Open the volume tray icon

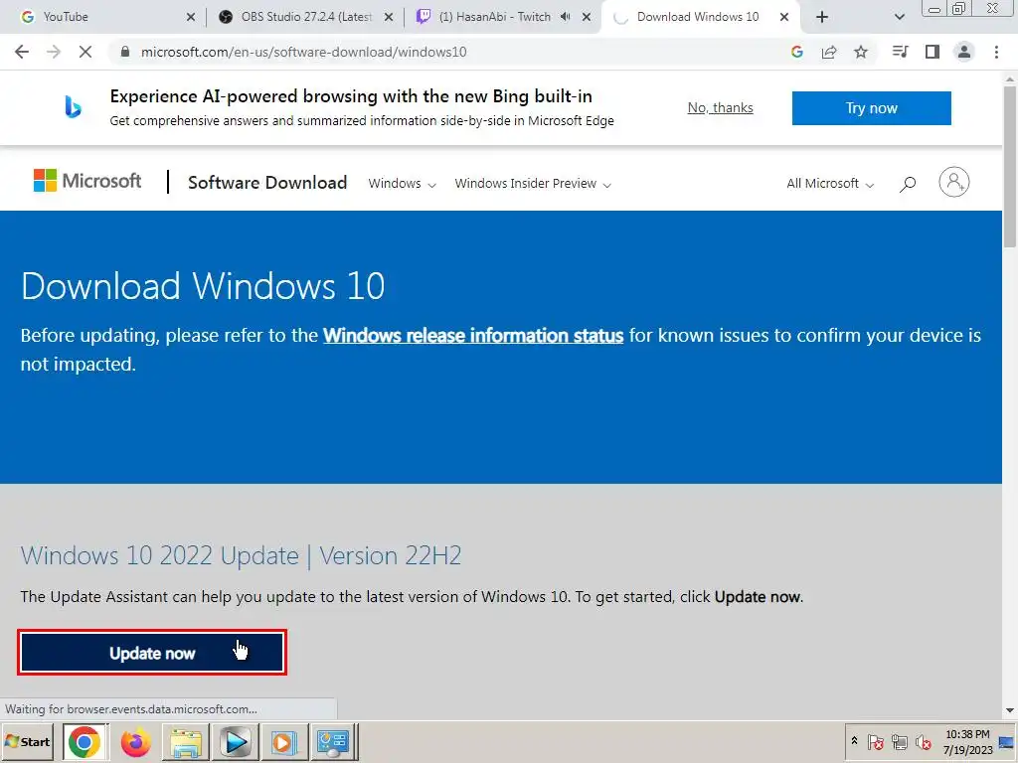tap(923, 741)
